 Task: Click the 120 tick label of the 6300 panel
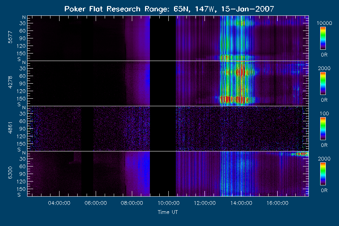(21, 182)
